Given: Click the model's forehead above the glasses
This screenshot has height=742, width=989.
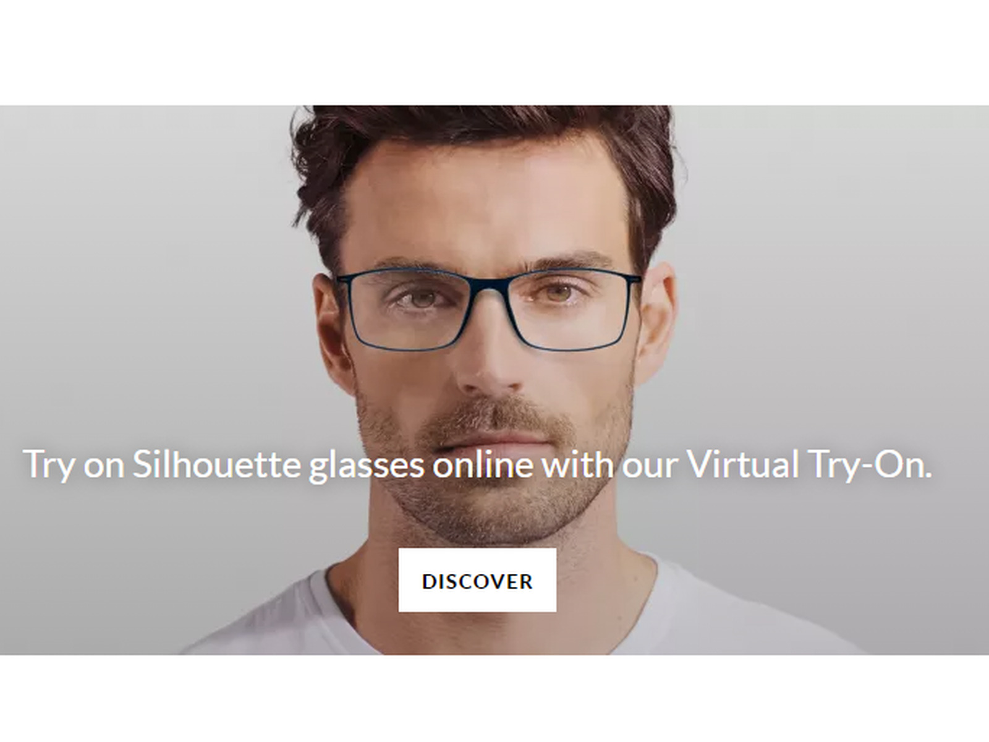Looking at the screenshot, I should (488, 210).
